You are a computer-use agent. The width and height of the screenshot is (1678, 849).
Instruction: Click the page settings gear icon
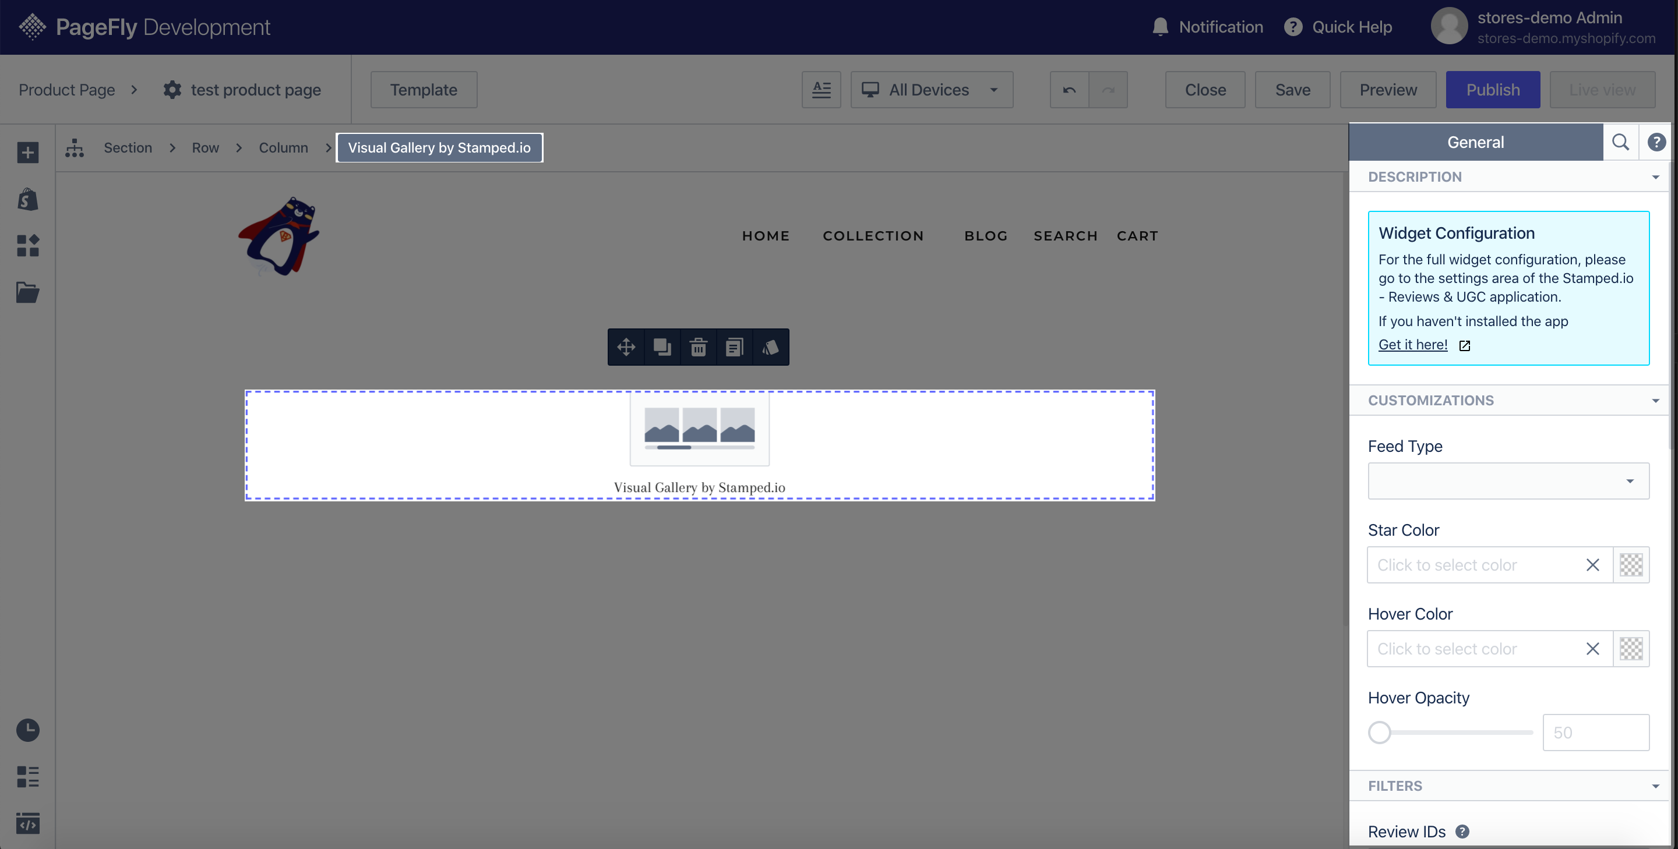[172, 90]
